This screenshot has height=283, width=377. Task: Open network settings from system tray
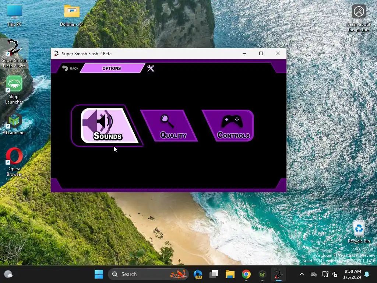(325, 274)
